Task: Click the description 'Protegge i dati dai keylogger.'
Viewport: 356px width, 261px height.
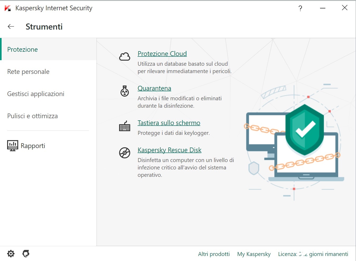Action: coord(174,133)
